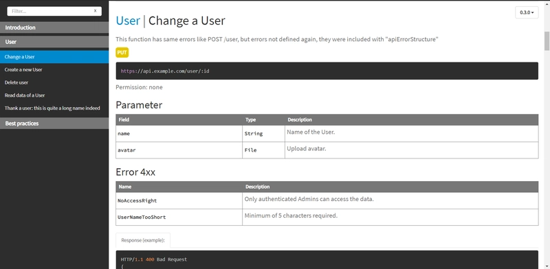Click the 'String' type cell
The width and height of the screenshot is (550, 269).
pyautogui.click(x=263, y=134)
